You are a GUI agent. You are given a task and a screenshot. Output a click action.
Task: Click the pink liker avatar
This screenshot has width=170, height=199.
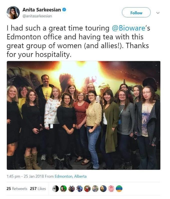click(x=111, y=189)
